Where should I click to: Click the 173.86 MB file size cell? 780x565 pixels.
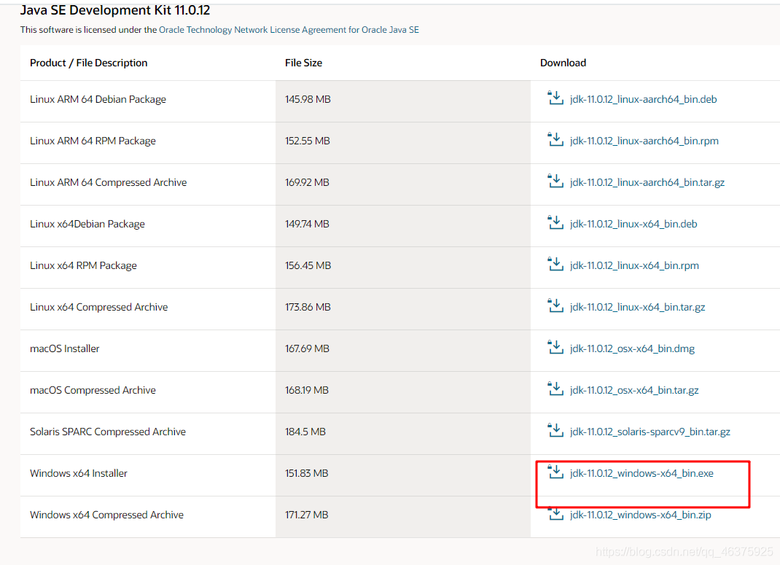pyautogui.click(x=308, y=308)
